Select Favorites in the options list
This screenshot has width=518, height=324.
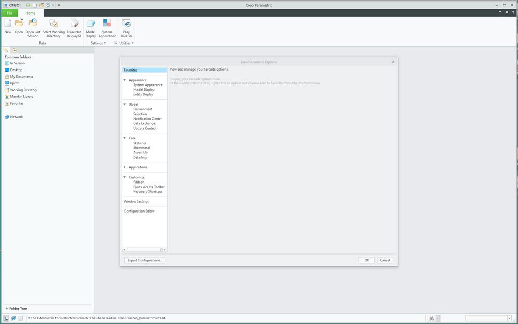pos(145,70)
